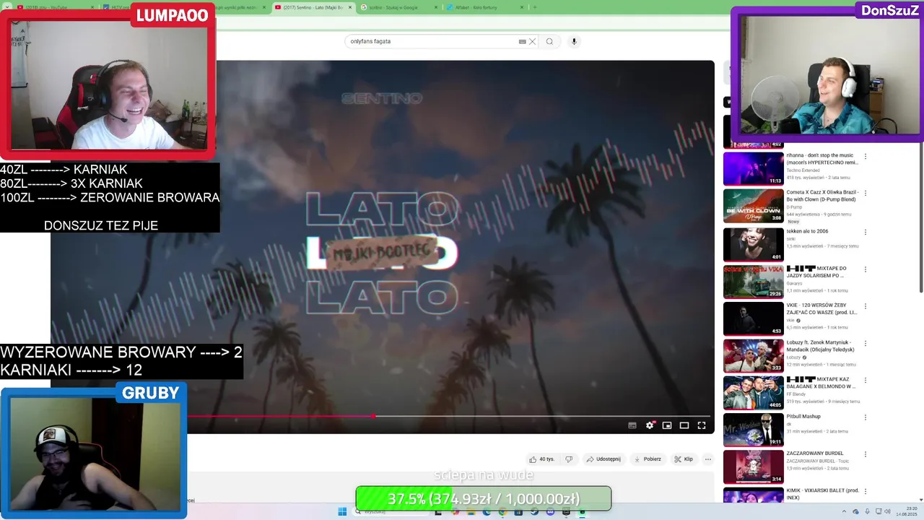This screenshot has width=924, height=520.
Task: Dislike the video
Action: point(569,459)
